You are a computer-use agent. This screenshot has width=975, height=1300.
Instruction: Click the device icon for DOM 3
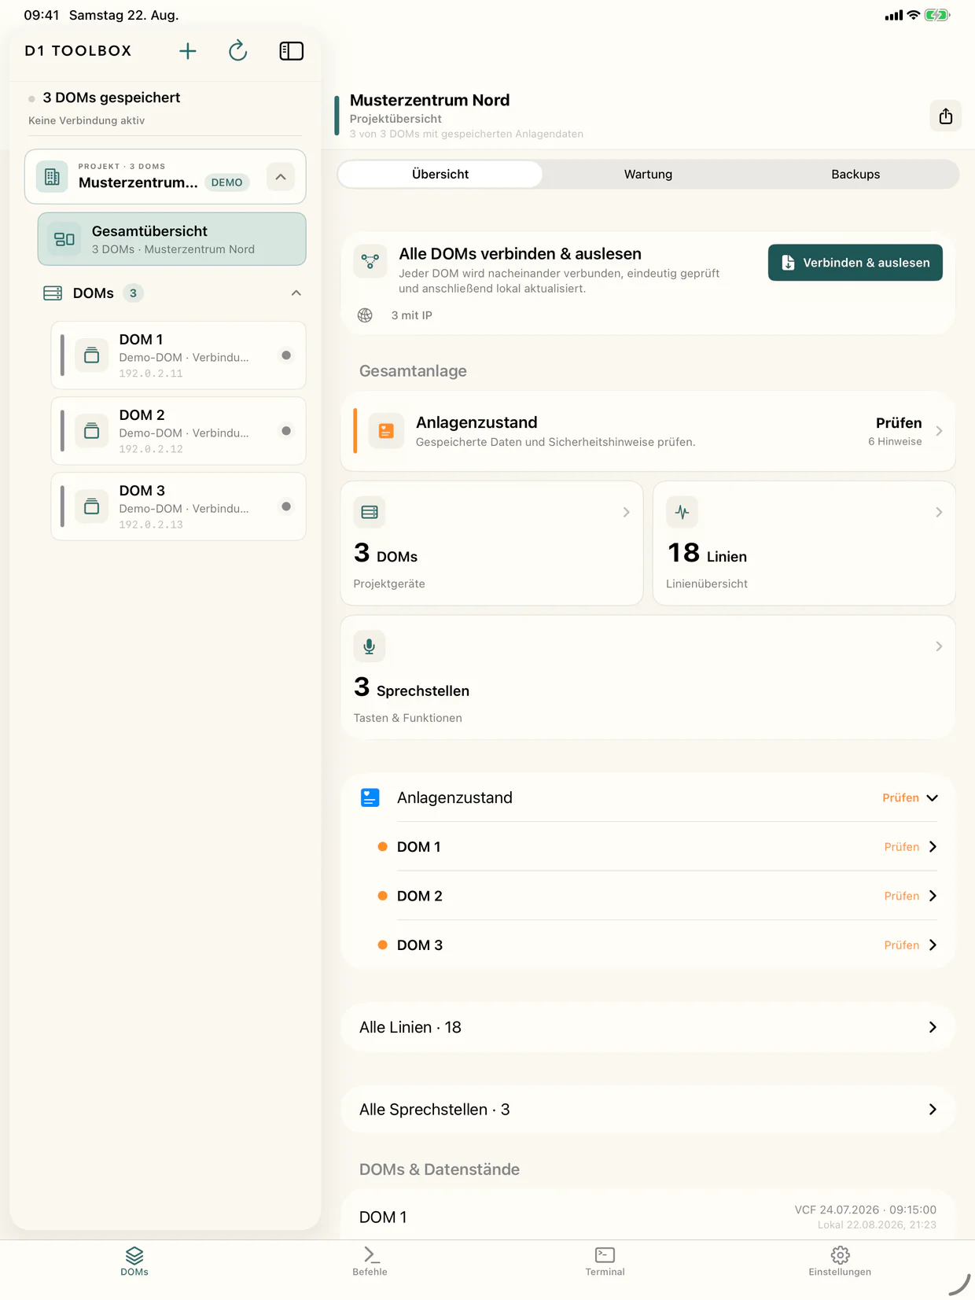click(92, 506)
